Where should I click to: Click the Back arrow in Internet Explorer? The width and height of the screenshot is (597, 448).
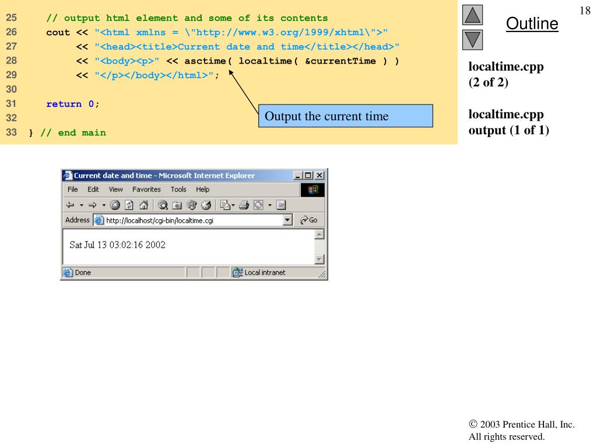click(x=70, y=205)
